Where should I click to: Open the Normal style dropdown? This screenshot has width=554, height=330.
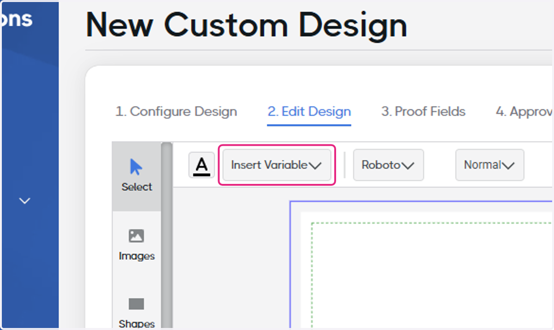tap(489, 165)
